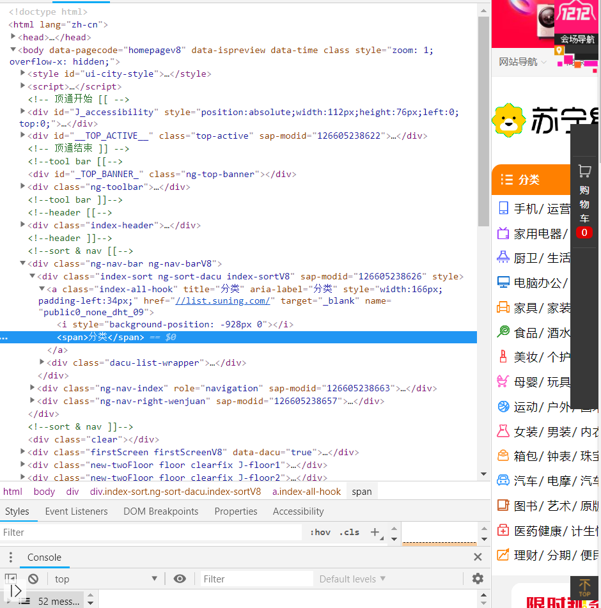Screen dimensions: 601x608
Task: Select the Console drawer tab
Action: coord(44,557)
